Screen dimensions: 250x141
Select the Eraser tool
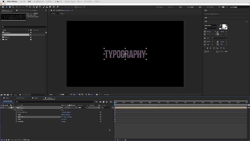coord(50,7)
